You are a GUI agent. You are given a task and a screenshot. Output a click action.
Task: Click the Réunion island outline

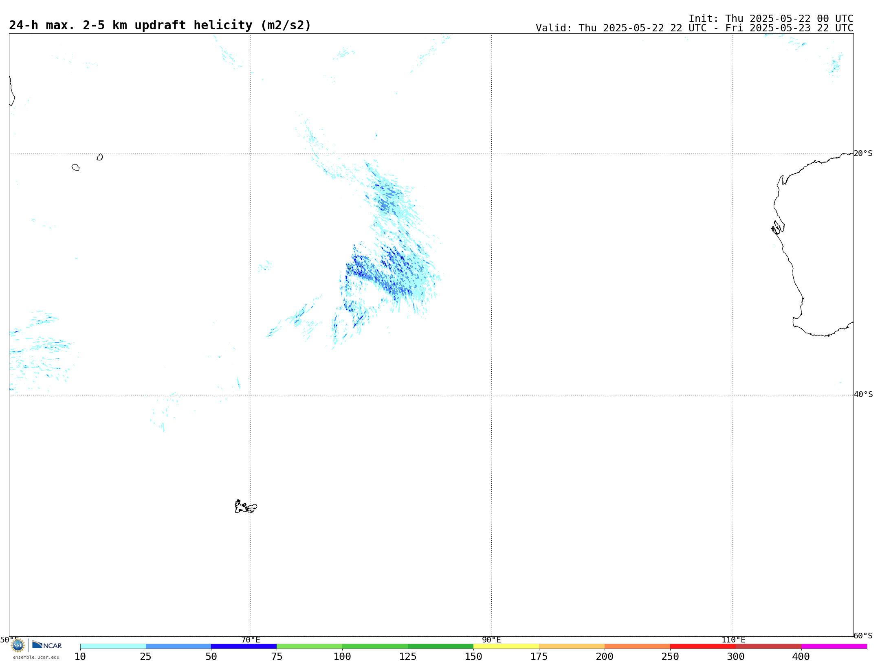(75, 167)
